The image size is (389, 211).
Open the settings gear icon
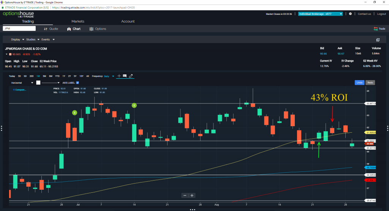pos(350,14)
